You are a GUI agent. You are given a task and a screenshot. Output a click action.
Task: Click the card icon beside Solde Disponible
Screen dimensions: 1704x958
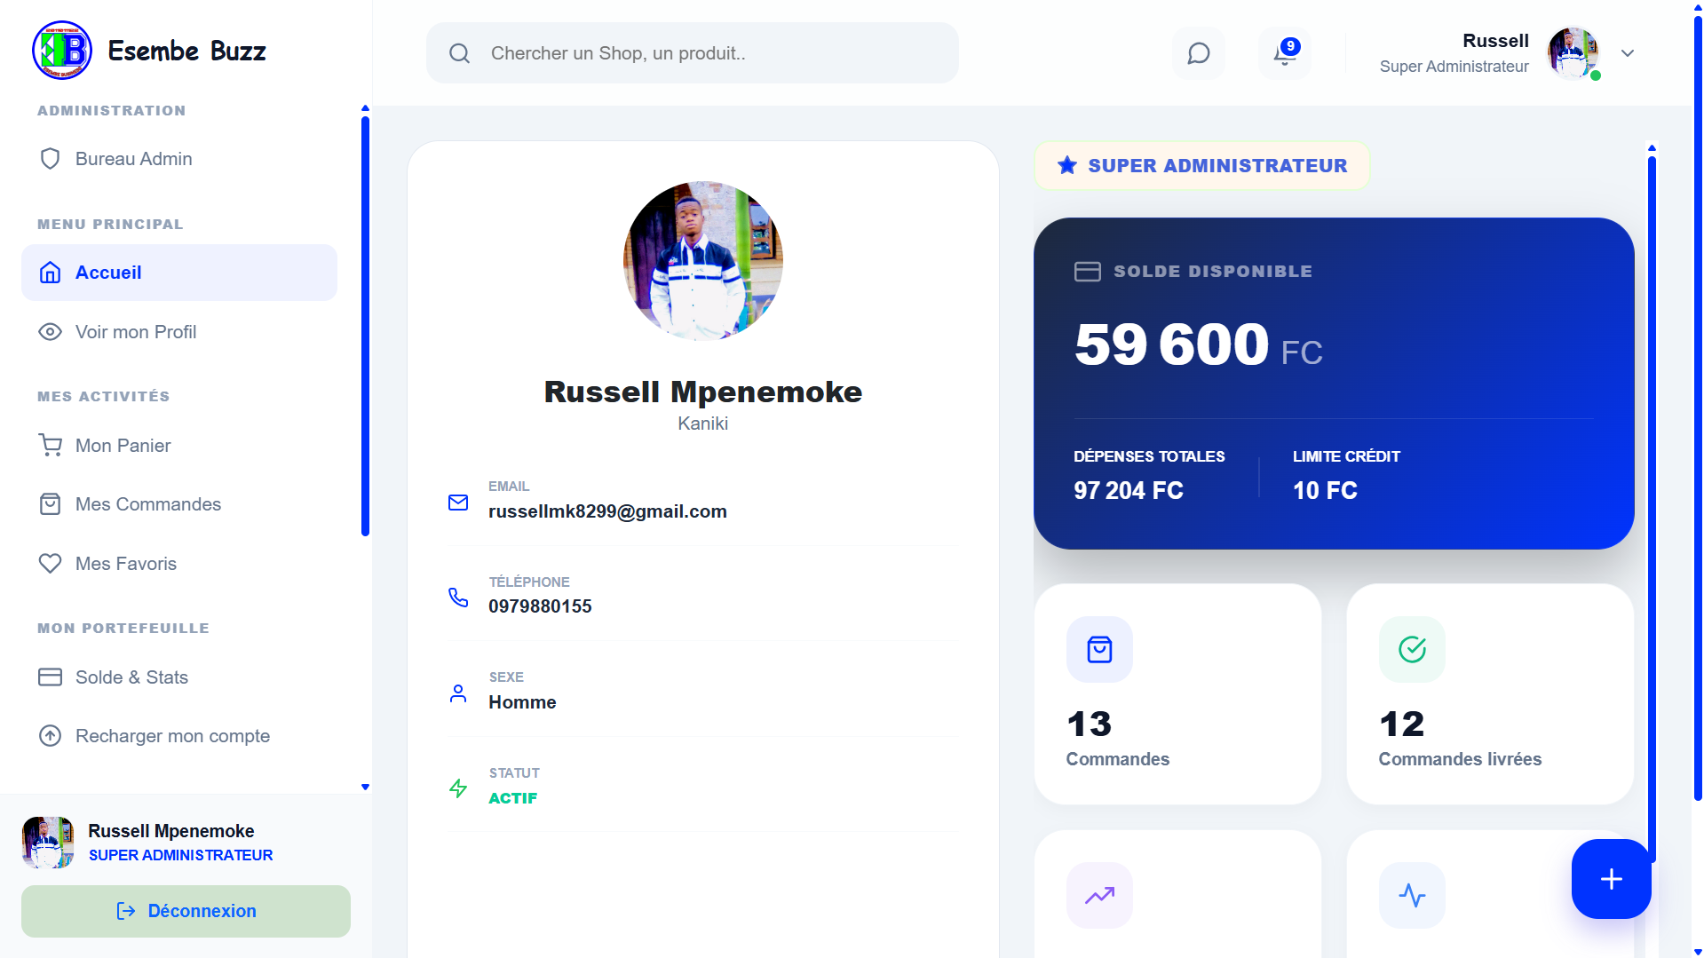[1088, 272]
